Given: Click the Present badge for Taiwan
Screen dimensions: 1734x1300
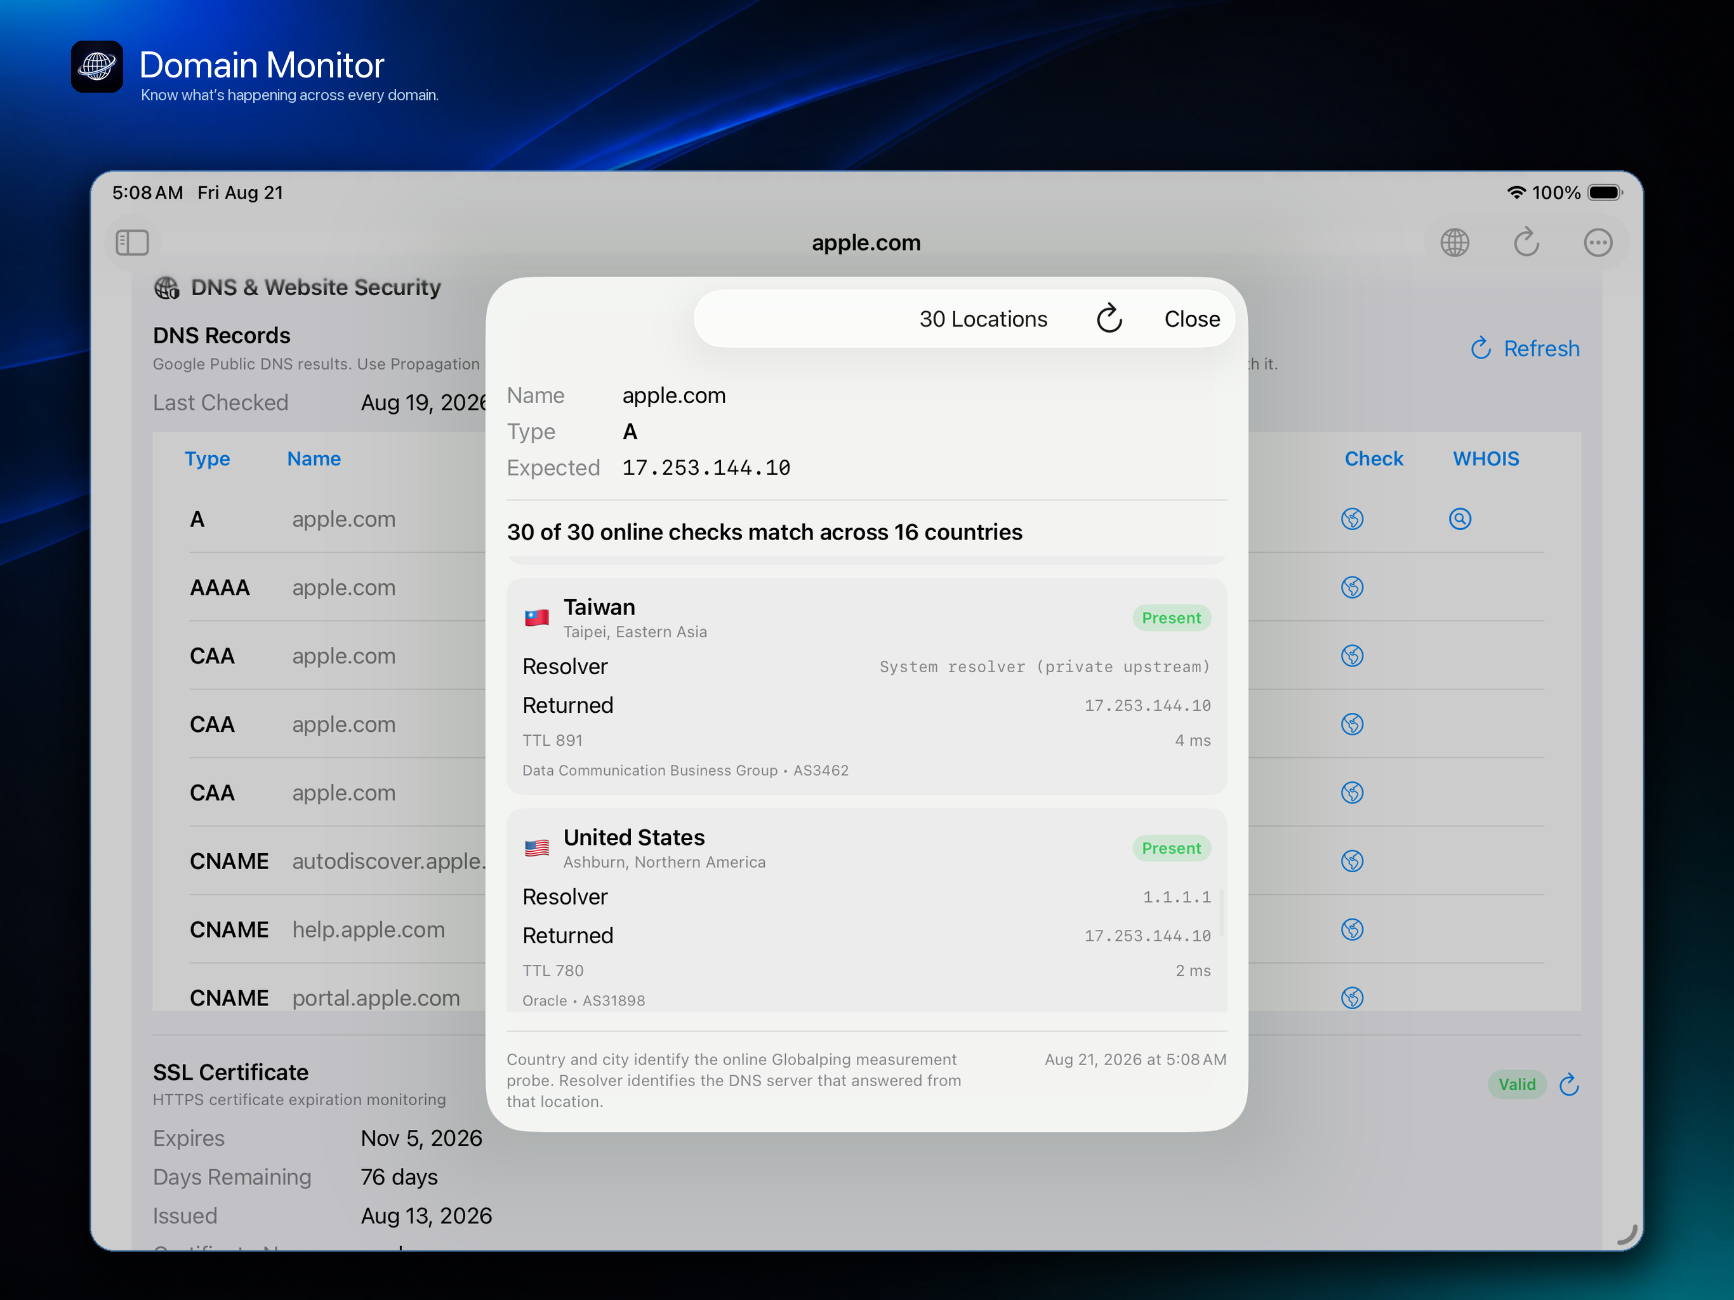Looking at the screenshot, I should pos(1171,618).
